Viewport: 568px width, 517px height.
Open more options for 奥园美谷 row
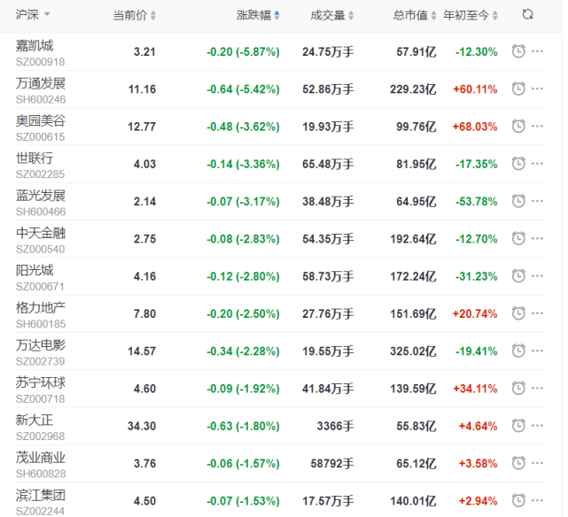point(537,127)
